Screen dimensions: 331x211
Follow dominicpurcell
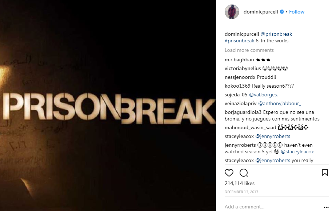click(x=297, y=12)
